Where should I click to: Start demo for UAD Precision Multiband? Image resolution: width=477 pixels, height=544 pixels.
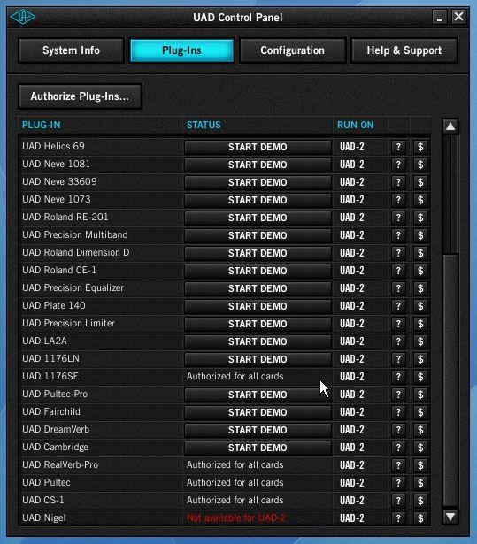(258, 235)
